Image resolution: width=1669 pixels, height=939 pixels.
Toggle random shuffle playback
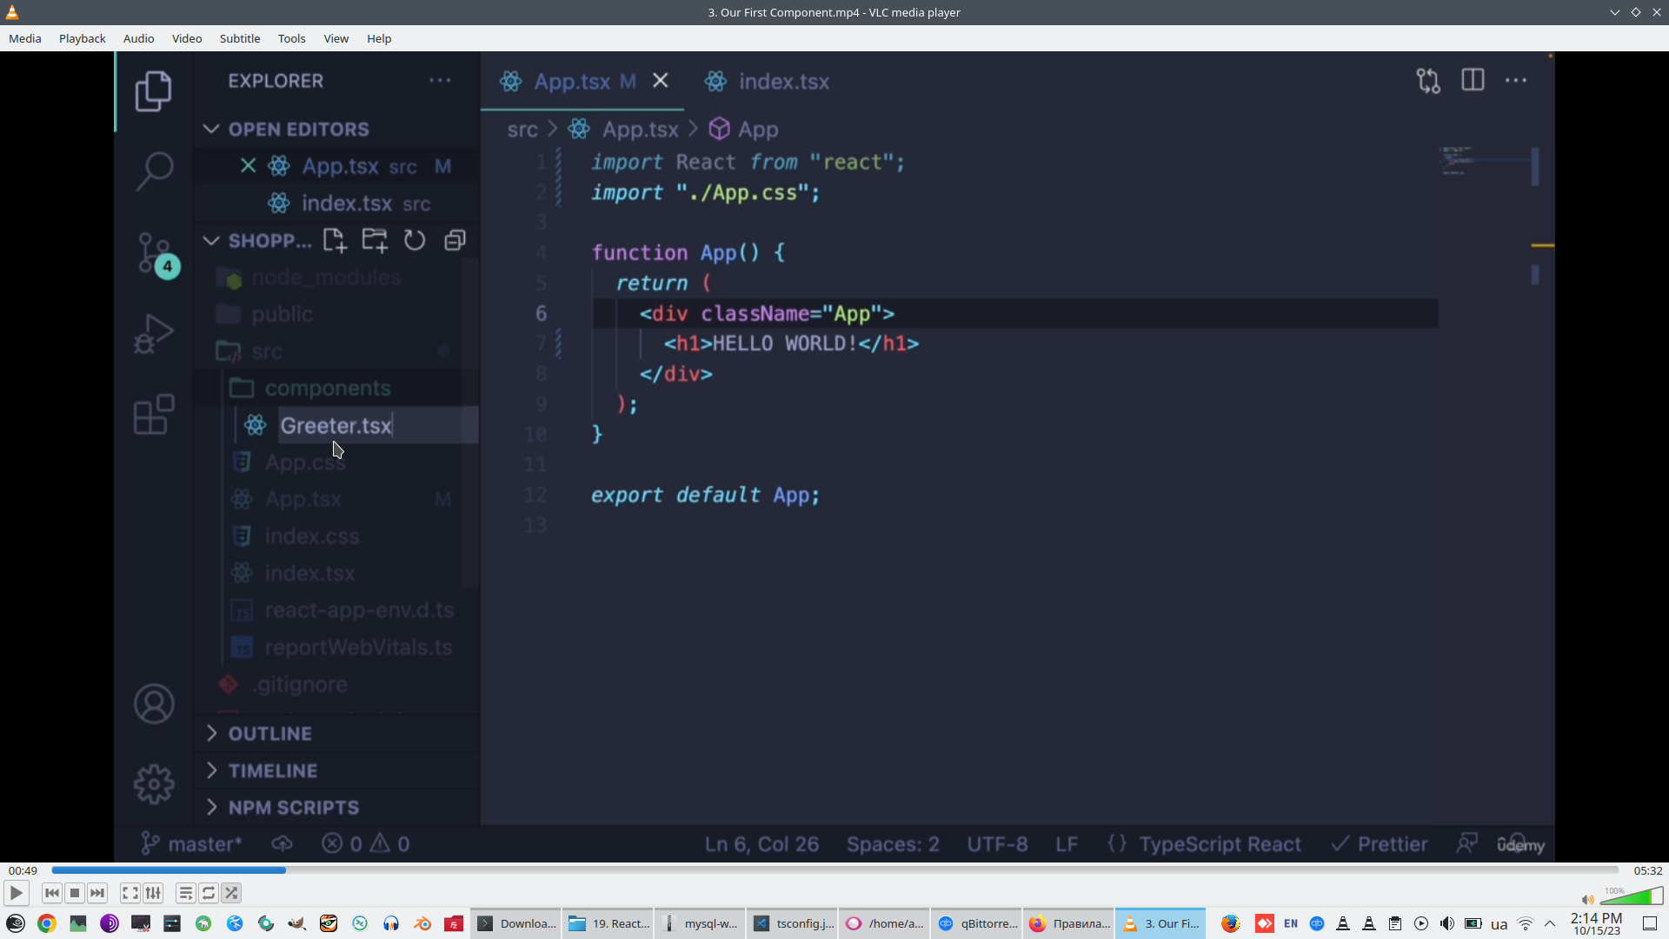click(231, 893)
